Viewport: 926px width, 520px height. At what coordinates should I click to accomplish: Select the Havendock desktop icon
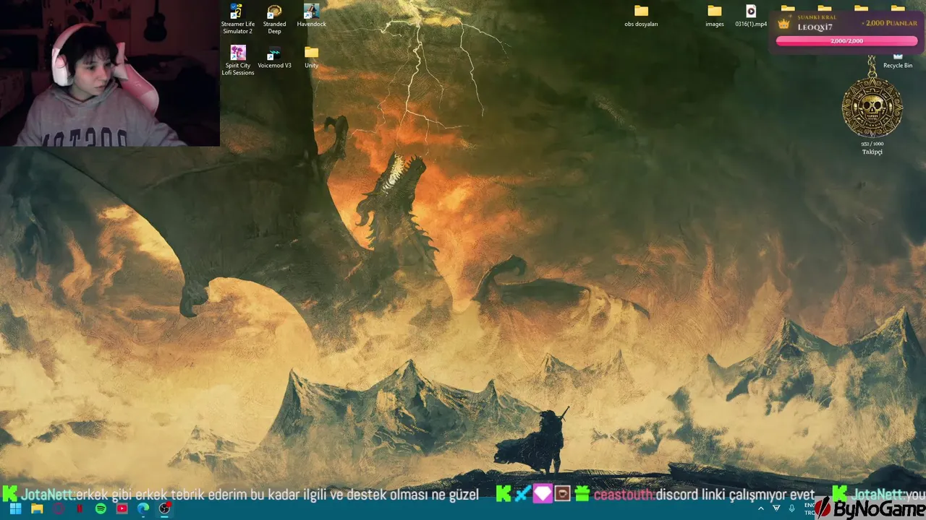311,16
